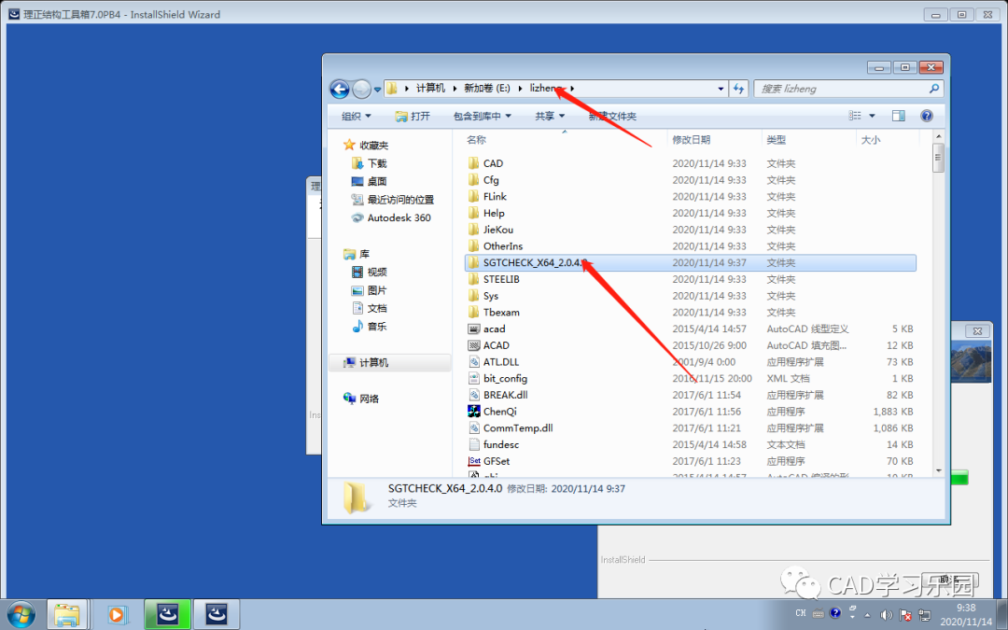Open the 包含到库中 menu
The width and height of the screenshot is (1008, 630).
coord(483,117)
